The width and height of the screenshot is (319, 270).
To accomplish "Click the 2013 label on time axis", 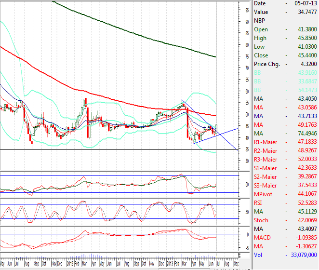I will [171, 264].
